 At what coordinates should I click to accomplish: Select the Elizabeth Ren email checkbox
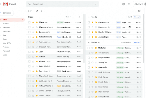click(x=29, y=47)
